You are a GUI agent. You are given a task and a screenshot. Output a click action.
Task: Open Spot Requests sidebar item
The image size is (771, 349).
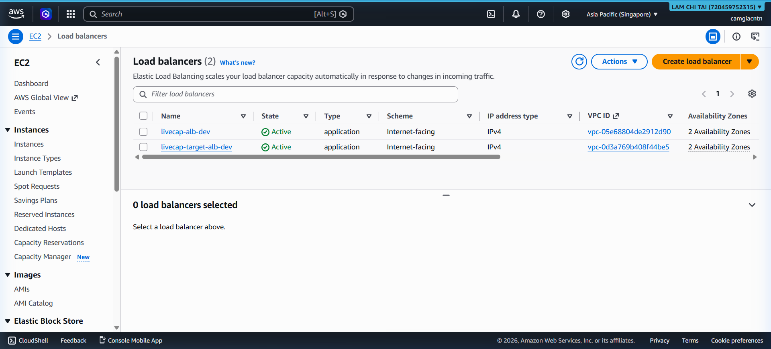tap(37, 186)
